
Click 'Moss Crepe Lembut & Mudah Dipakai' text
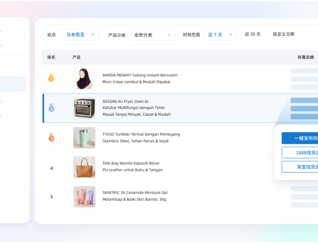click(x=136, y=82)
